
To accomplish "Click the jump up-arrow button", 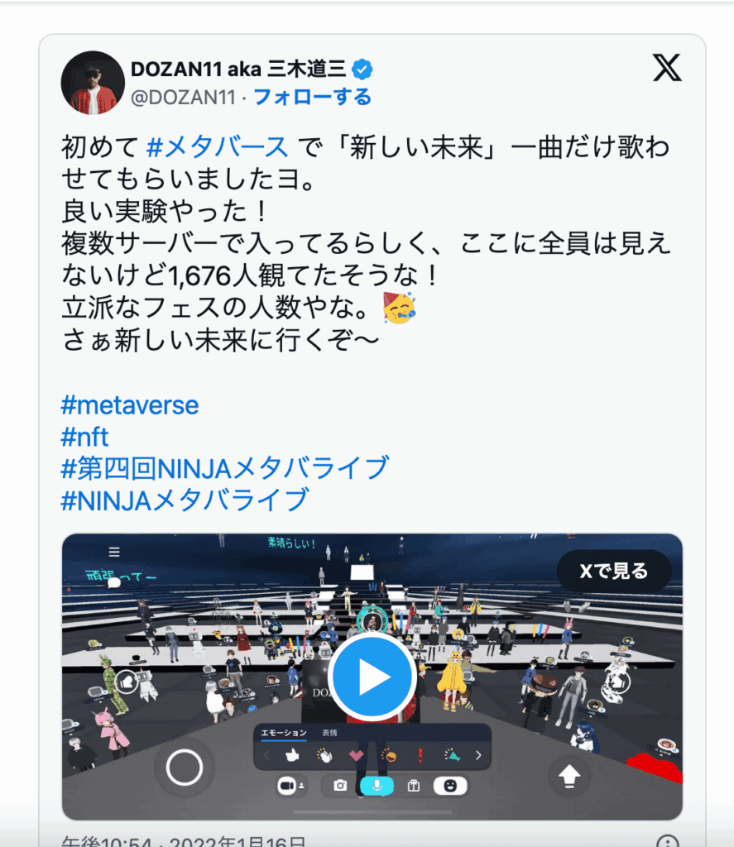I will (568, 776).
